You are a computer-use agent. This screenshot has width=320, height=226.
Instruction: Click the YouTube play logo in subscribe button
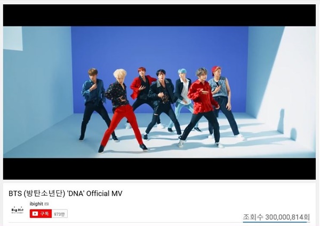[x=35, y=214]
